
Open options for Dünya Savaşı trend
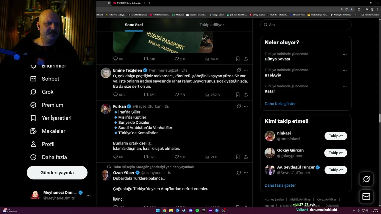point(345,55)
